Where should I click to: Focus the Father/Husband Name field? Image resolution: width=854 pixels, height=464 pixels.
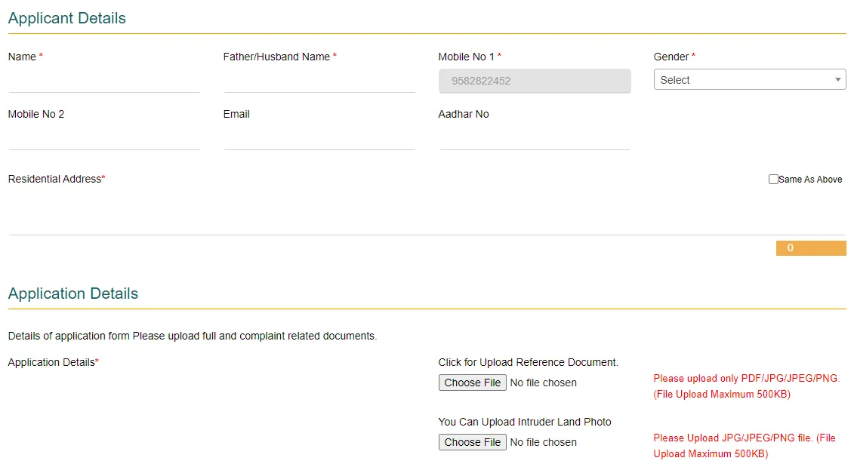pyautogui.click(x=319, y=81)
